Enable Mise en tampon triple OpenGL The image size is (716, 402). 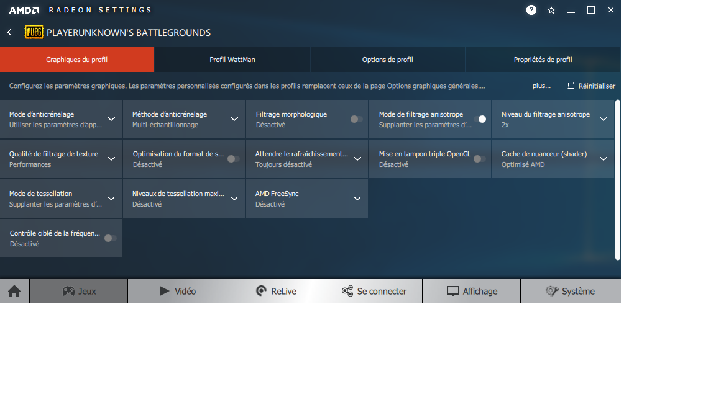pos(479,159)
